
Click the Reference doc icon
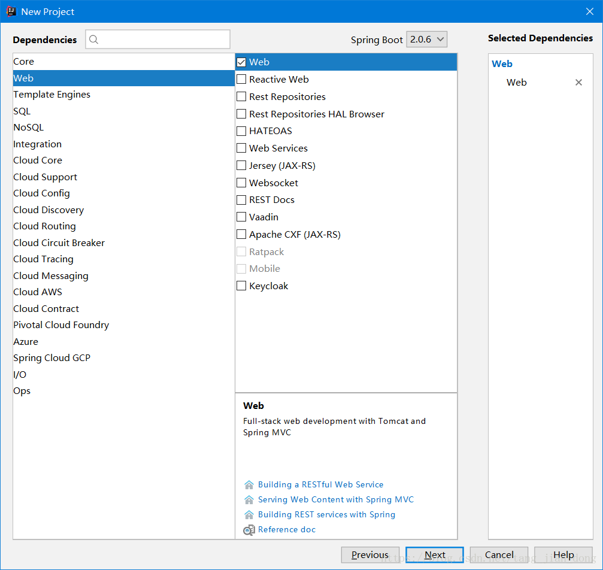[249, 530]
